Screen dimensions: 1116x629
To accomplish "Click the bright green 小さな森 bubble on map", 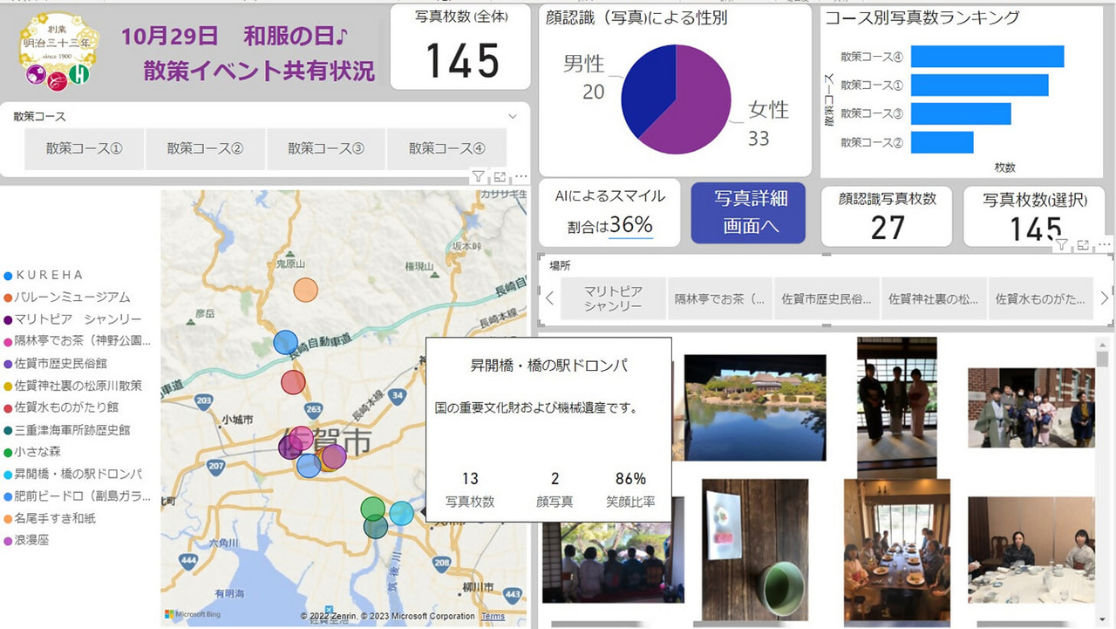I will pos(372,508).
